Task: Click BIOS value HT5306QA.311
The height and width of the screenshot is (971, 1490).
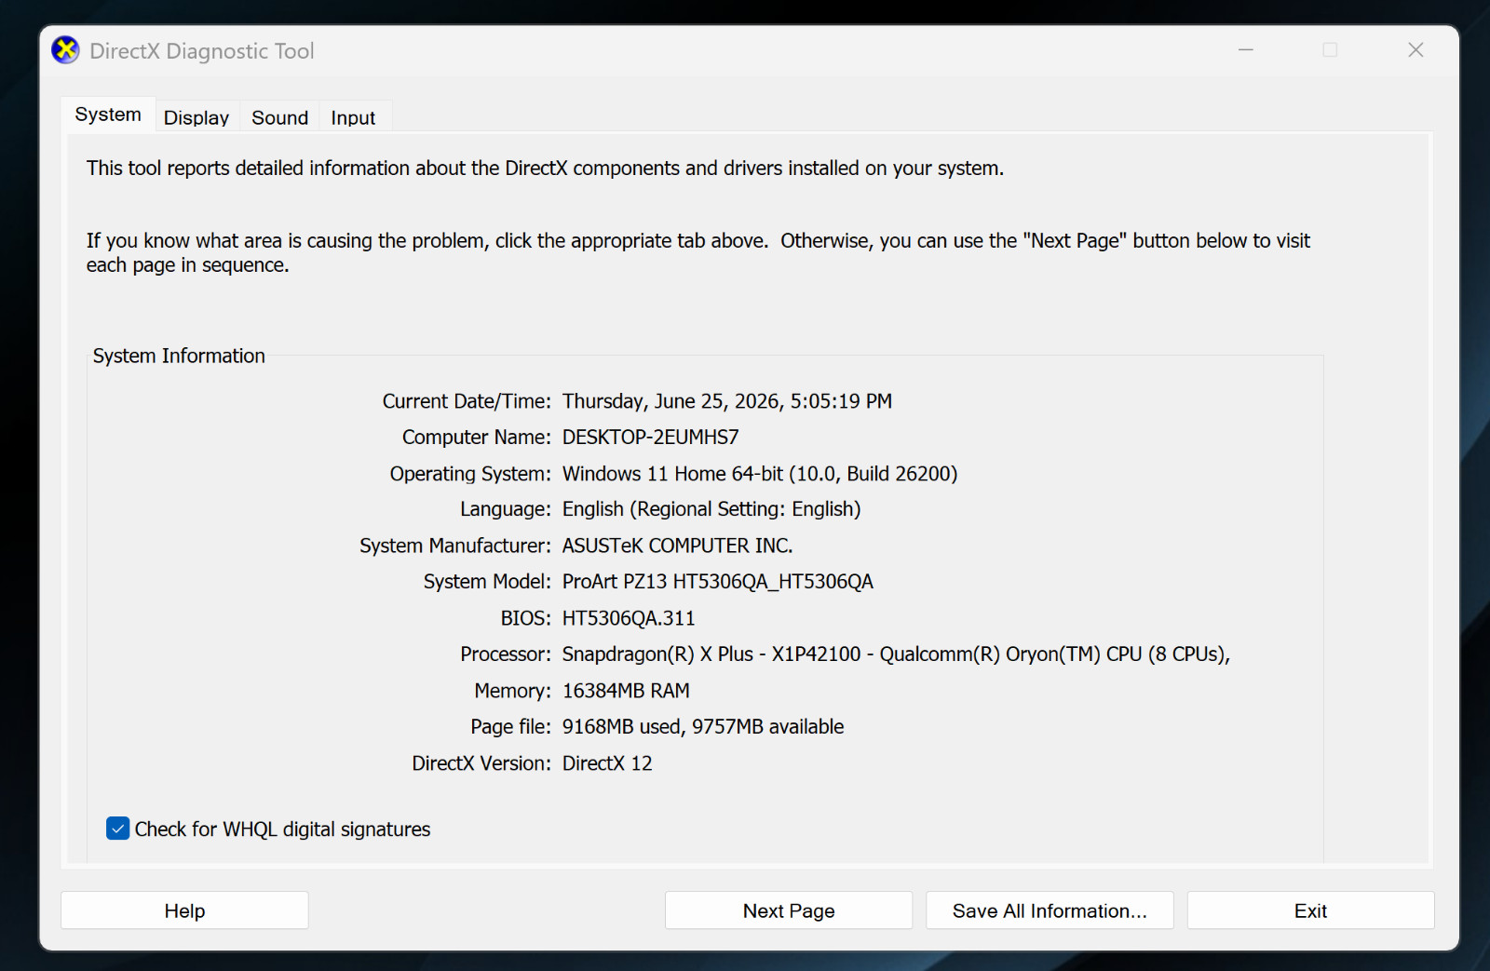Action: (629, 618)
